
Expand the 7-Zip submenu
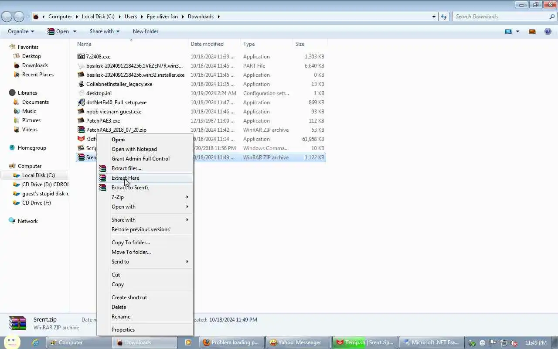(x=145, y=197)
